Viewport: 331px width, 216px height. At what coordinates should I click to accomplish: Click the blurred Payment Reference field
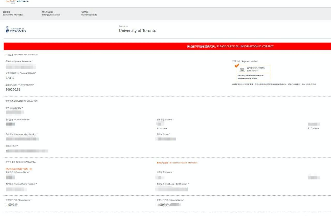click(x=20, y=67)
